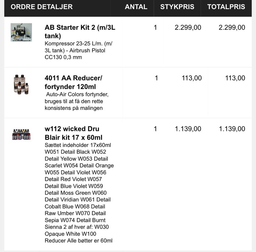
Task: Select the total price of AB Starter Kit 2
Action: click(232, 27)
